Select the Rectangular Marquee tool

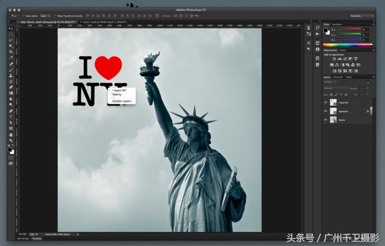click(11, 34)
